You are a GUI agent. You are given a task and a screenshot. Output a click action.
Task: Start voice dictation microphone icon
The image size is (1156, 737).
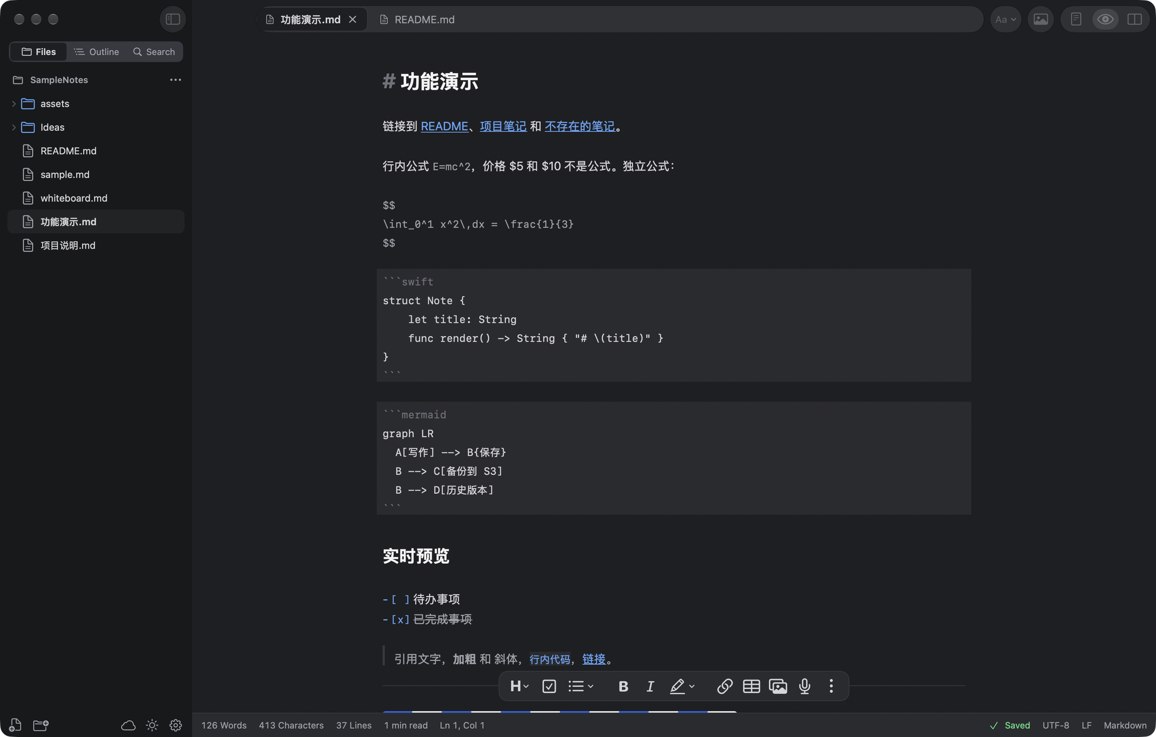[804, 686]
